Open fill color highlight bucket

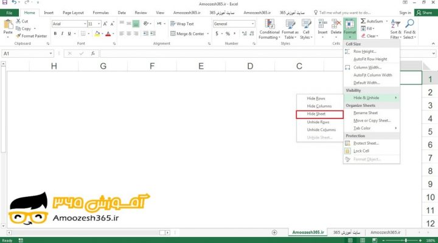(97, 34)
